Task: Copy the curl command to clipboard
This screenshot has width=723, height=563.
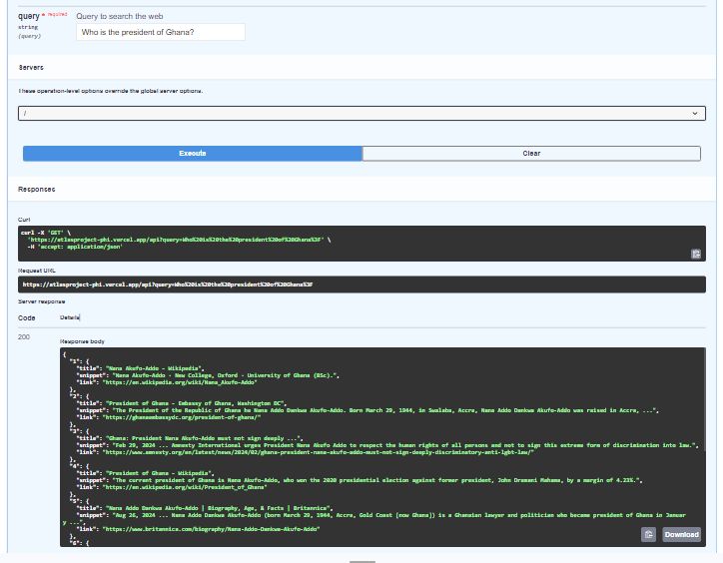Action: pos(696,255)
